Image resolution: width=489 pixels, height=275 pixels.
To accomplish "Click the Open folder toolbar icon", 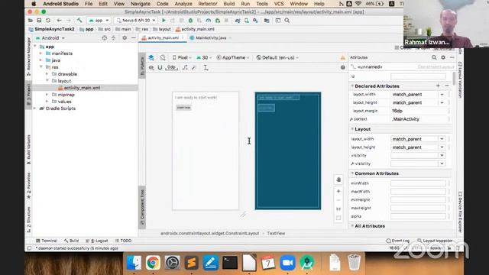I will pos(31,21).
